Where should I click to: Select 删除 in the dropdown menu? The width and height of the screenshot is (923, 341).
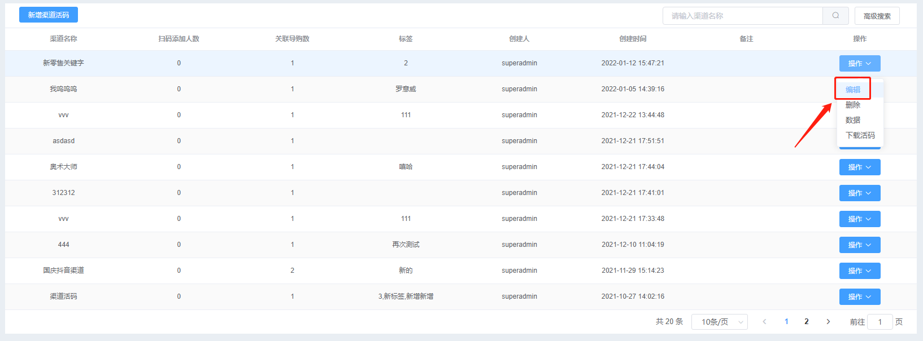pos(853,105)
